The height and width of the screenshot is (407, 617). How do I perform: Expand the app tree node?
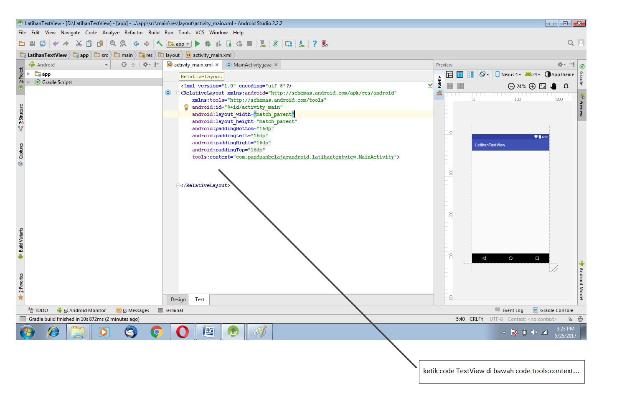pyautogui.click(x=28, y=74)
